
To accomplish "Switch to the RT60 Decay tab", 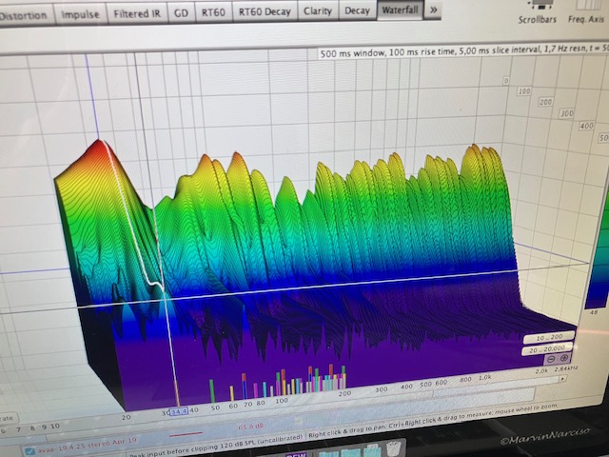I will pos(263,11).
